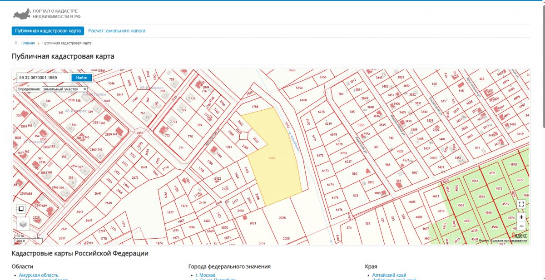Select parcel 2028 on the map
Image resolution: width=545 pixels, height=280 pixels.
pyautogui.click(x=282, y=218)
